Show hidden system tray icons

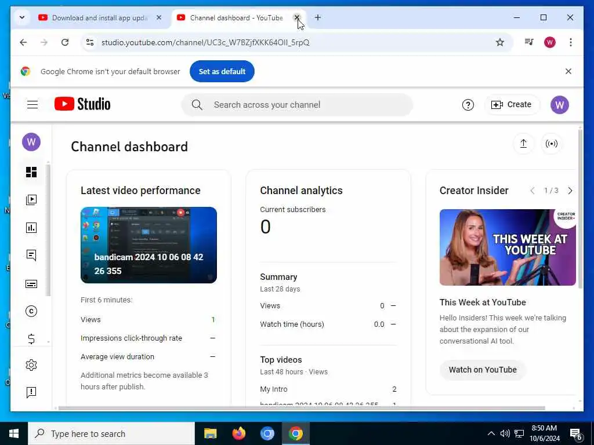tap(491, 433)
